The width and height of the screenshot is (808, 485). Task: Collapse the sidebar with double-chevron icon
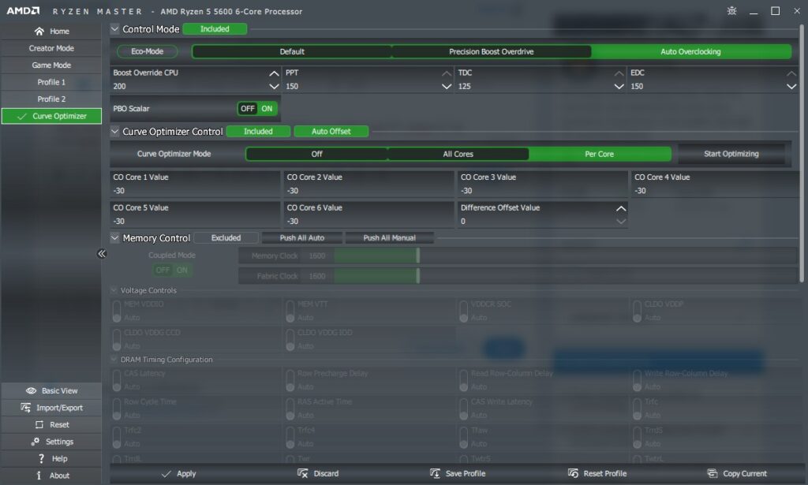[x=102, y=253]
